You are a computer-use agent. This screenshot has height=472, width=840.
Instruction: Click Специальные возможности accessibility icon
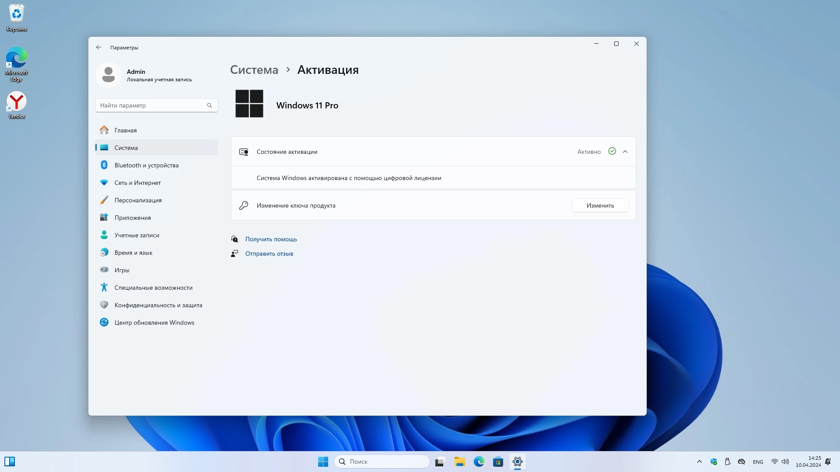(x=104, y=288)
